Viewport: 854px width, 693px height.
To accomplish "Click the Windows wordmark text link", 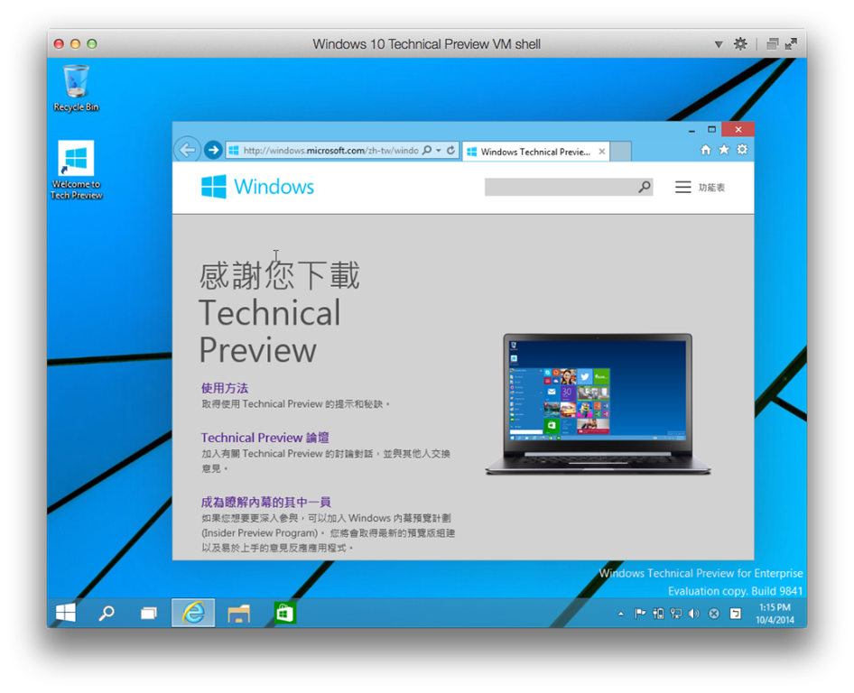I will pos(274,187).
